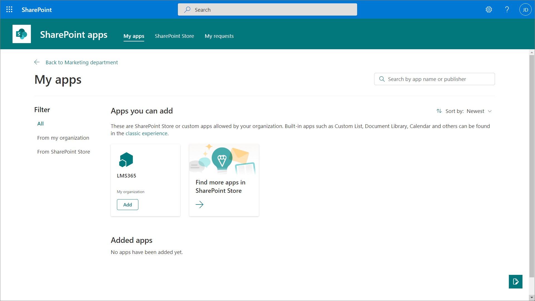Click the help question mark icon
Viewport: 535px width, 301px height.
(507, 10)
